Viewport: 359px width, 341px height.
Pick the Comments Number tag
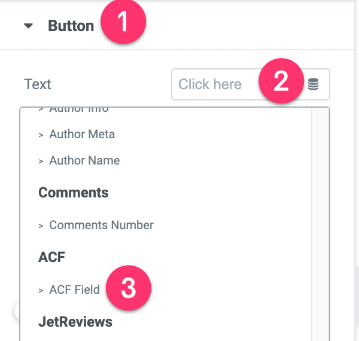[101, 225]
